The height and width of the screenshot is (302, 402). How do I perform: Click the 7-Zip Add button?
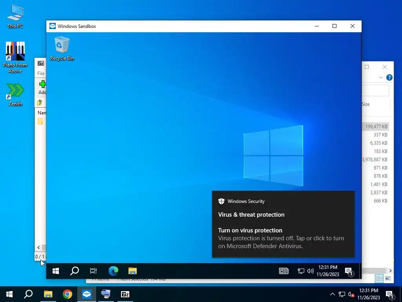(42, 87)
